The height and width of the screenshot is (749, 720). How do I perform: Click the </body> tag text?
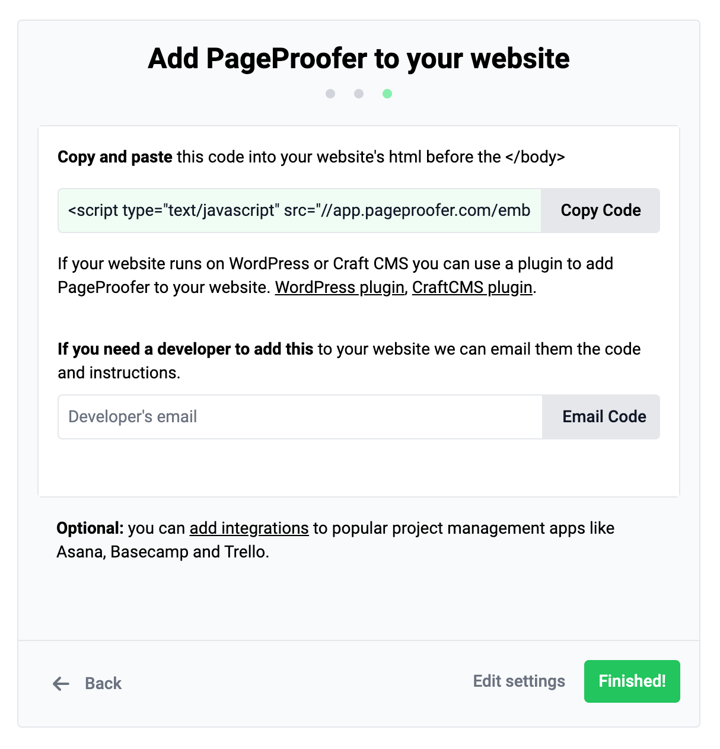tap(535, 157)
